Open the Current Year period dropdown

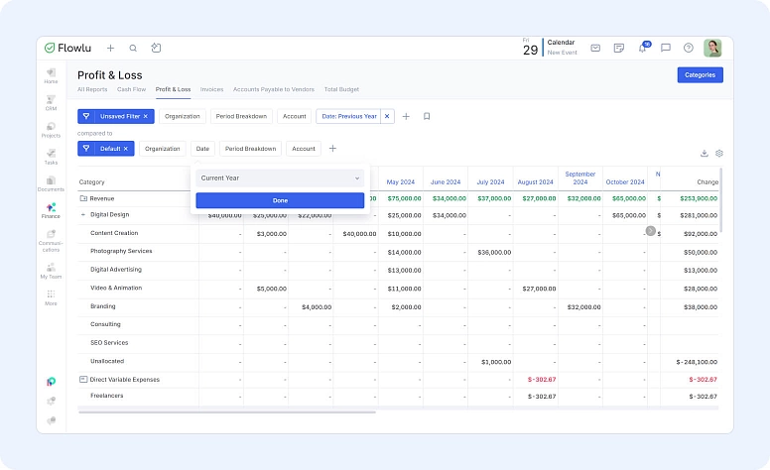(x=280, y=177)
